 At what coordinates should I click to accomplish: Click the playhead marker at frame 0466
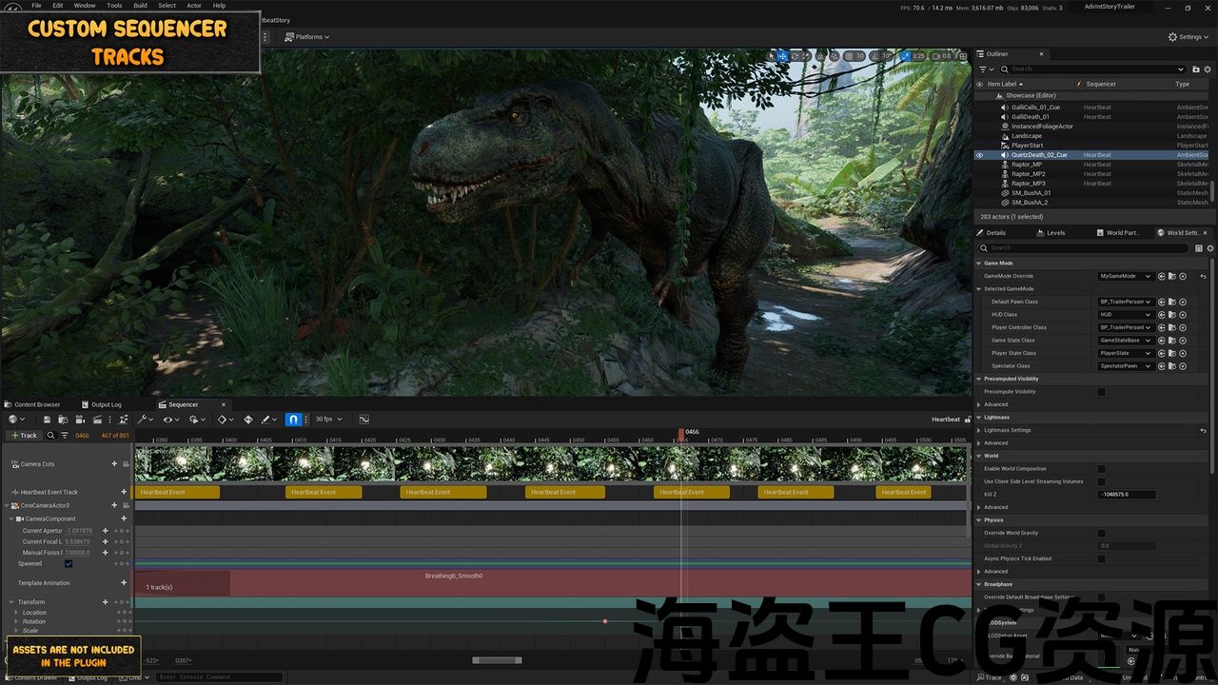point(681,434)
